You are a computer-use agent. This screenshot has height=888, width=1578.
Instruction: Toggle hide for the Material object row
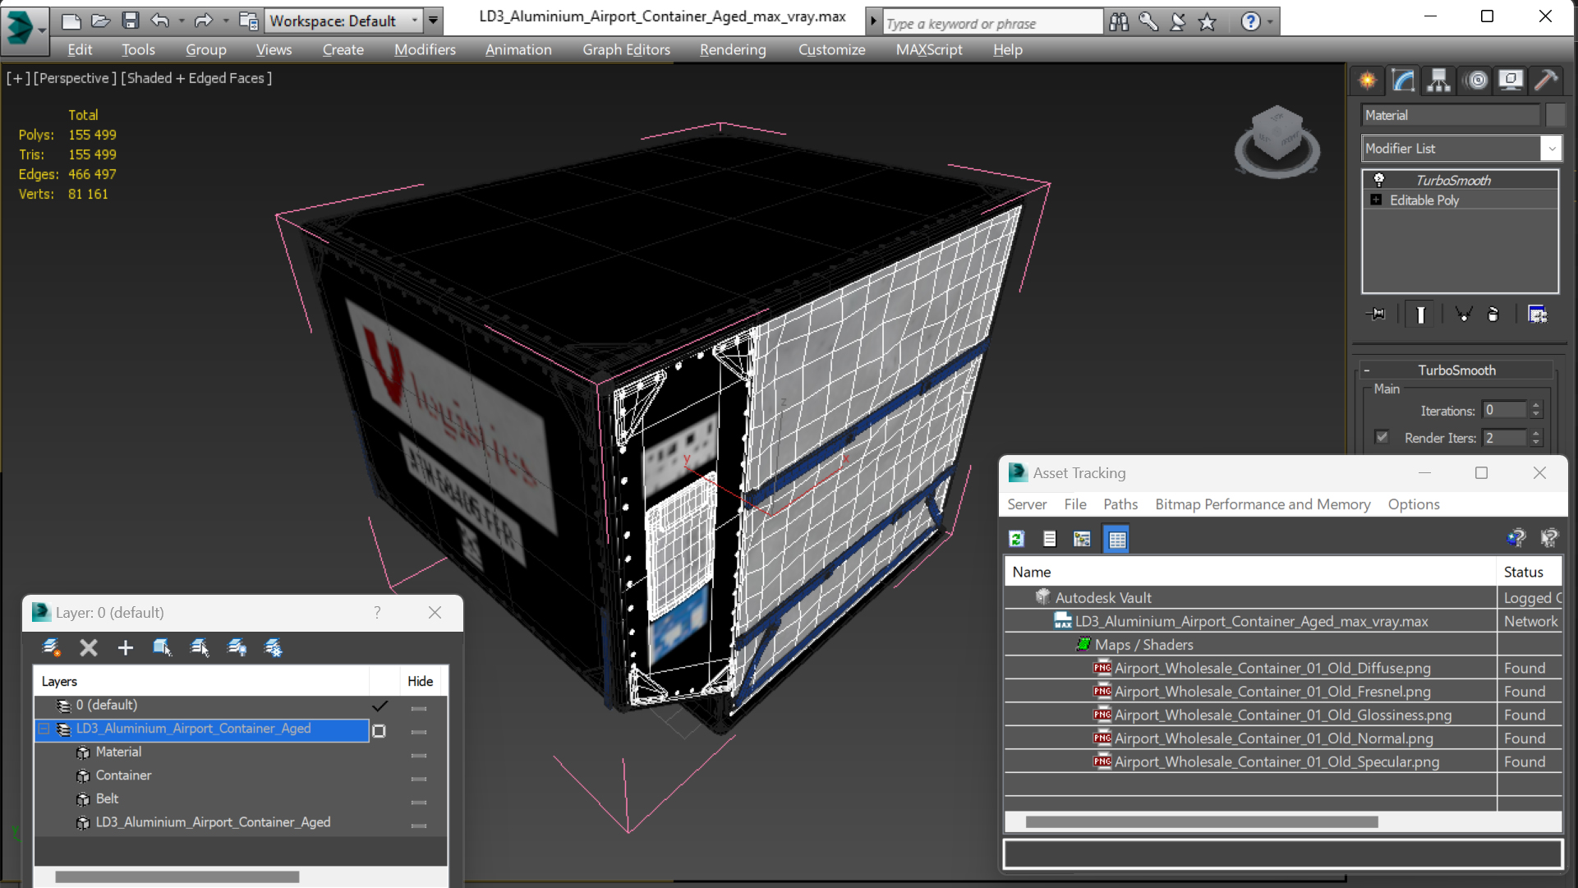coord(419,755)
